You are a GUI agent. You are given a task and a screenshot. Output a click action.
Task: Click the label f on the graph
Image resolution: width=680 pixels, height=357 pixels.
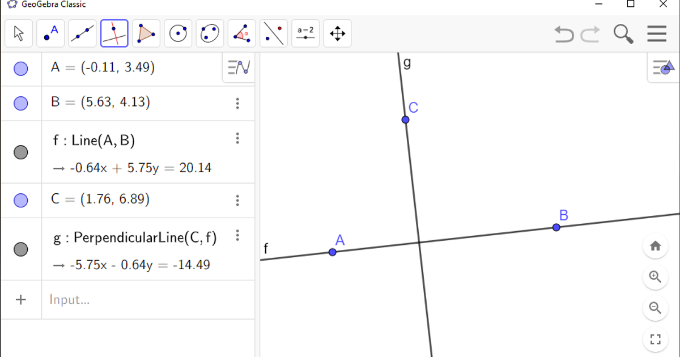point(266,248)
